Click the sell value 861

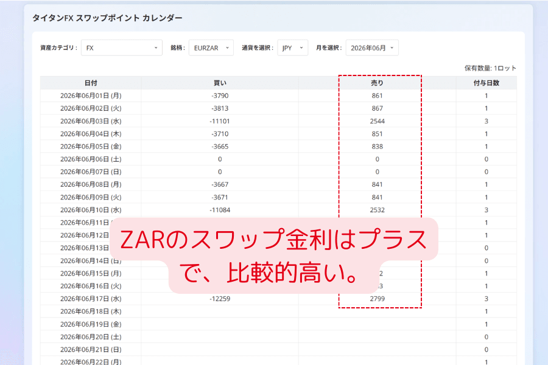(x=377, y=96)
